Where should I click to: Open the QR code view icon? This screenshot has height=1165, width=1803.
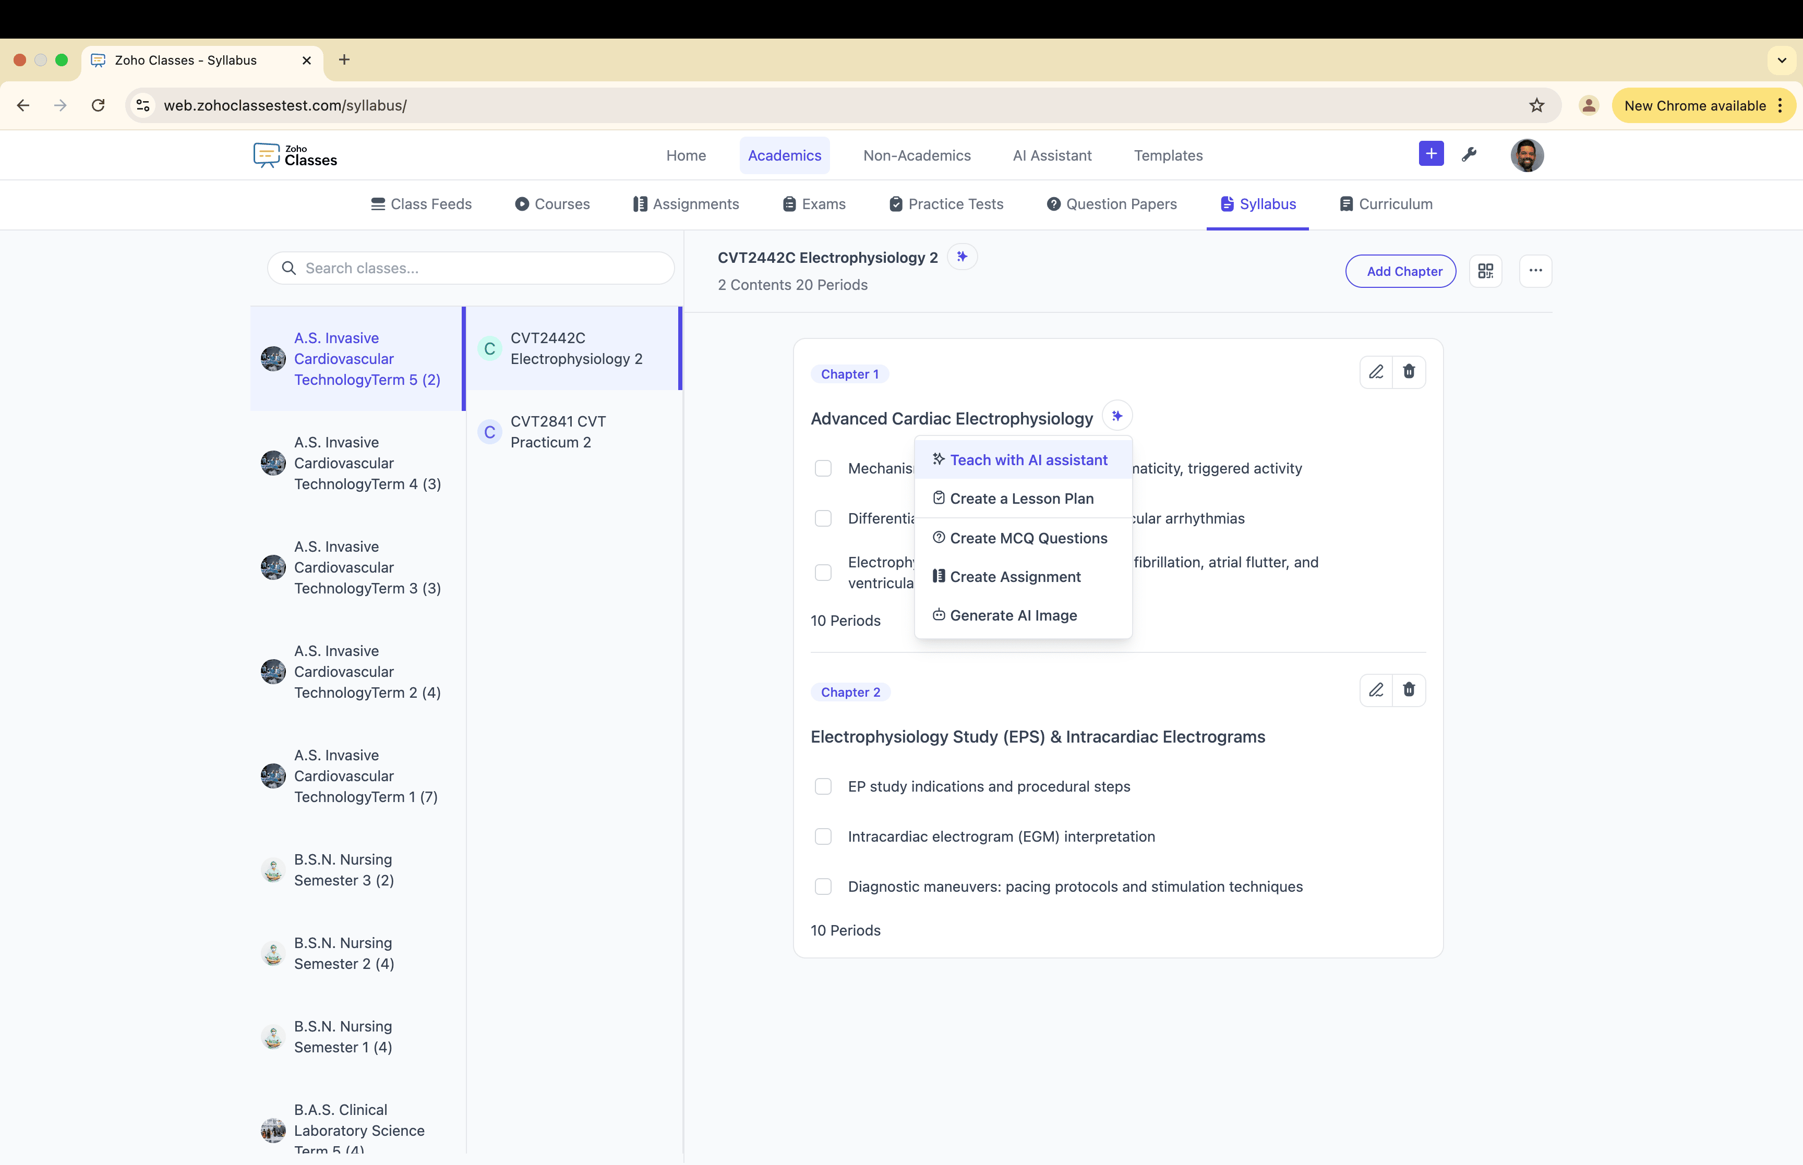1485,271
